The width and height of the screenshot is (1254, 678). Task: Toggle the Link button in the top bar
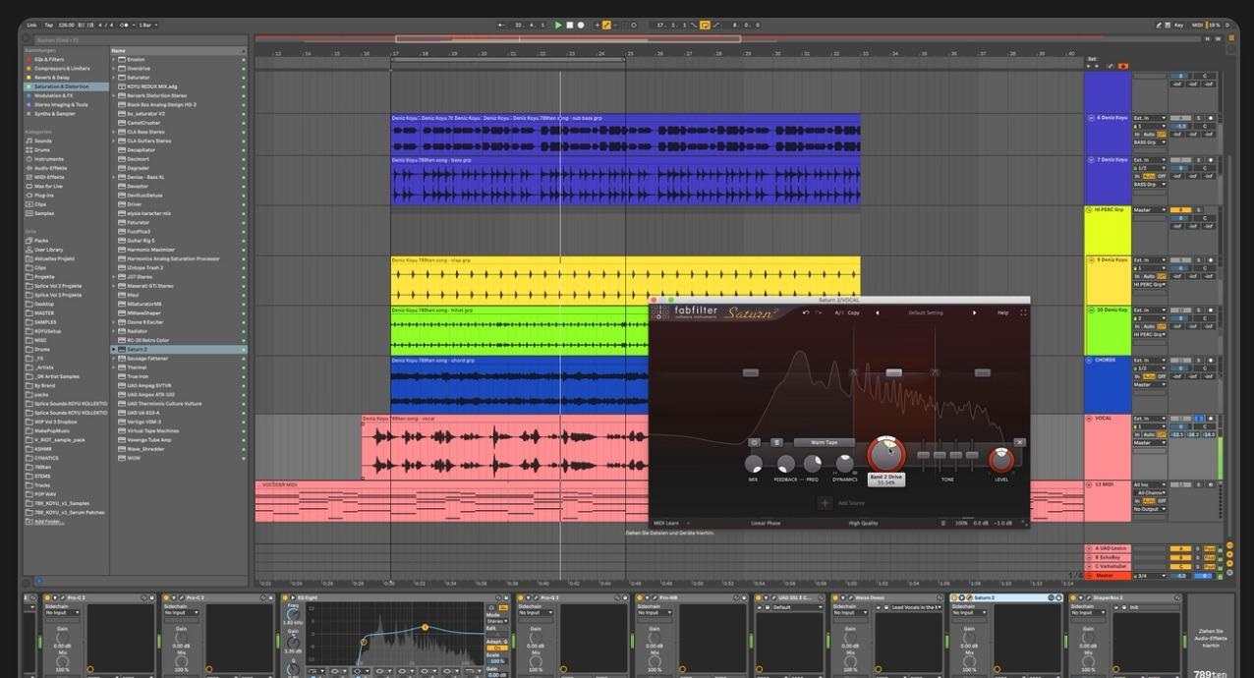point(32,25)
